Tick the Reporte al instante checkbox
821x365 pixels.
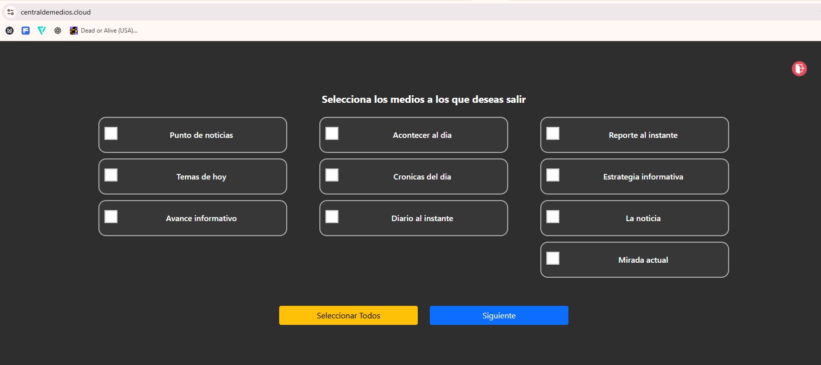point(553,133)
